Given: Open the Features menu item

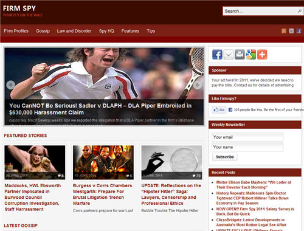Looking at the screenshot, I should pos(130,31).
